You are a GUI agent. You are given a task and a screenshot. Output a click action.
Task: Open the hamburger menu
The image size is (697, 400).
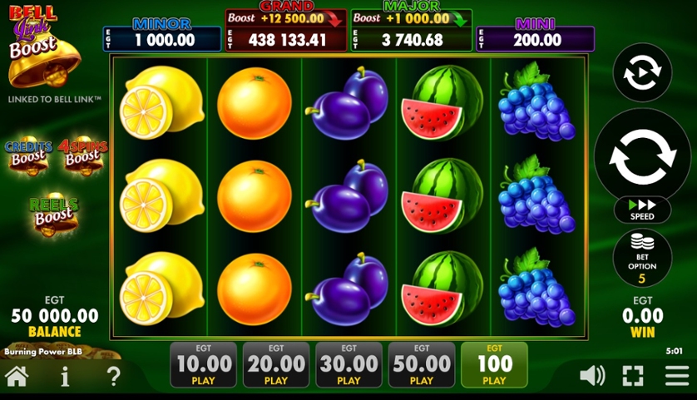pos(677,376)
